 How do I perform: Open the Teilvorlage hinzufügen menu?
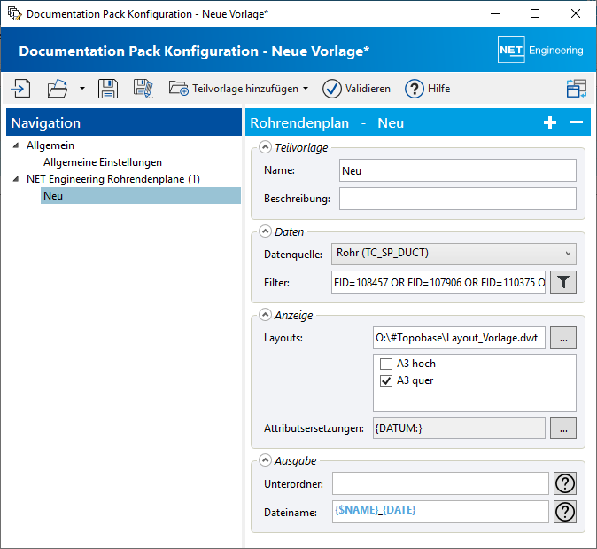click(x=239, y=89)
